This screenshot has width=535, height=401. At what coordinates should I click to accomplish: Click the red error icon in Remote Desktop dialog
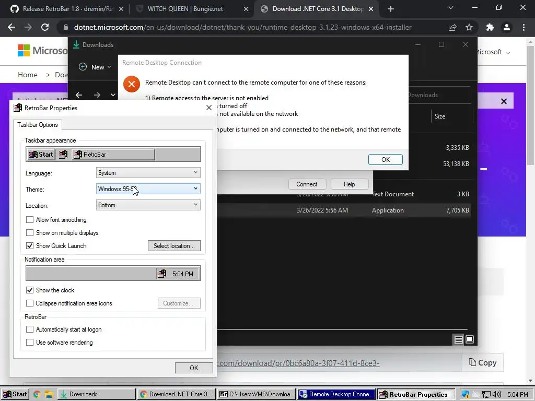[132, 84]
